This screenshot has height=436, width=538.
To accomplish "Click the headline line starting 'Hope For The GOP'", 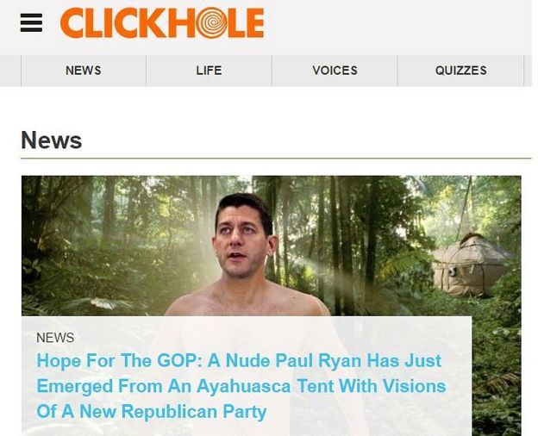I will 239,360.
